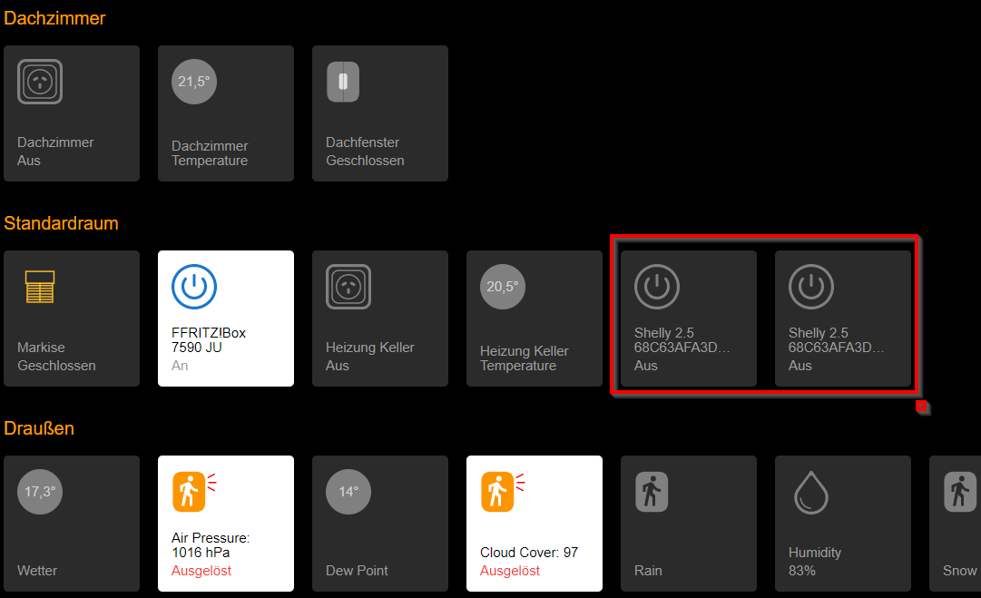Click the Heizung Keller socket icon
Viewport: 981px width, 598px height.
(x=348, y=287)
